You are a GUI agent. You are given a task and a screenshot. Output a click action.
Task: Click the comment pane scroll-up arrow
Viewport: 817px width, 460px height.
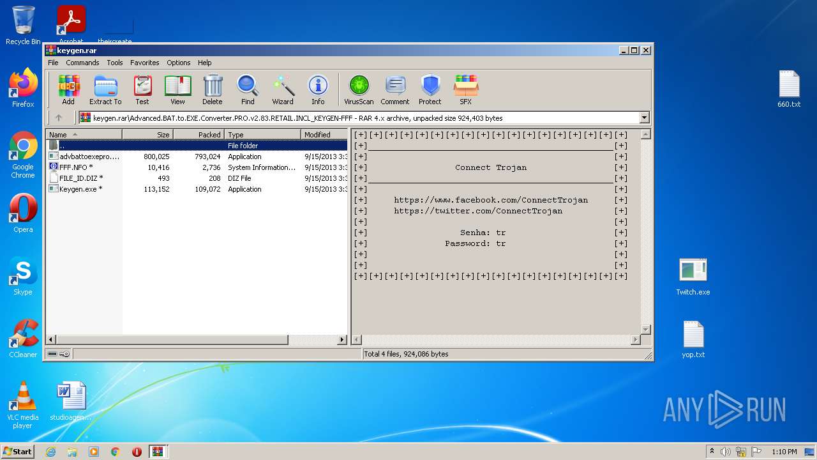pos(645,135)
